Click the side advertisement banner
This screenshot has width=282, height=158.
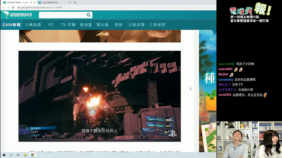coord(208,91)
